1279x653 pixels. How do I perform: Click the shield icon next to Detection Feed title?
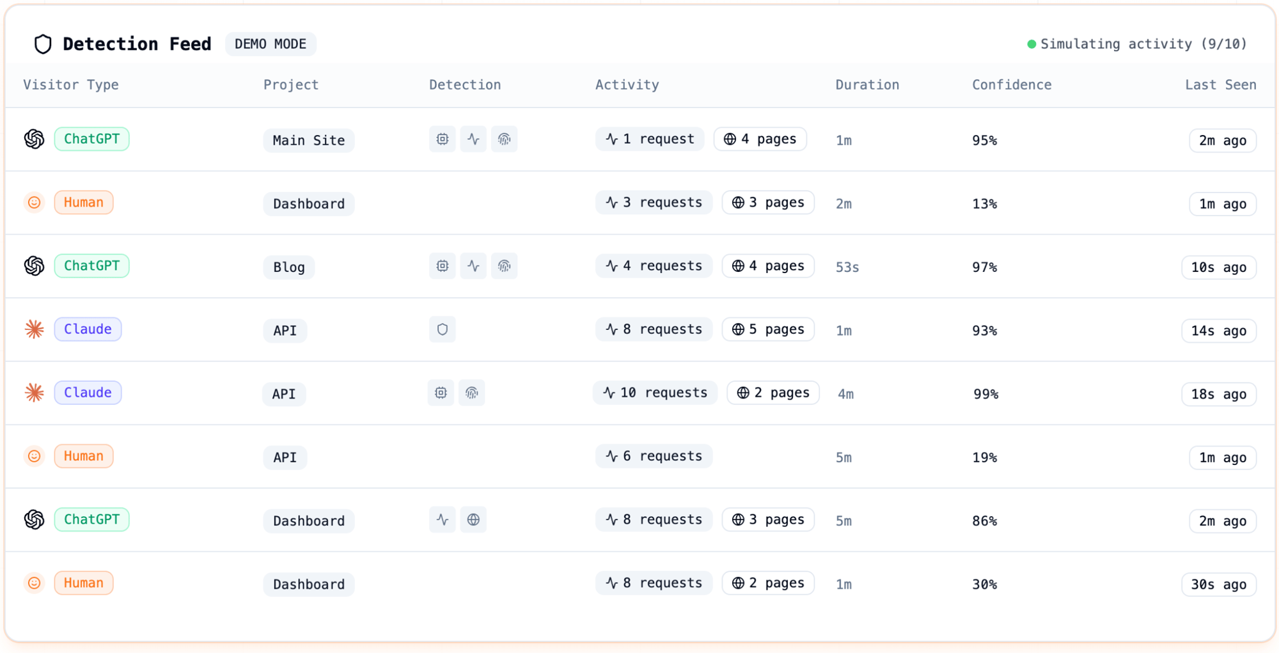pyautogui.click(x=42, y=43)
